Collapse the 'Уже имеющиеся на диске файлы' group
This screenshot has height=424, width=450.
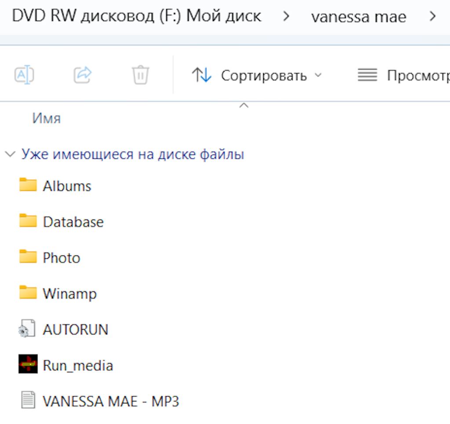11,154
